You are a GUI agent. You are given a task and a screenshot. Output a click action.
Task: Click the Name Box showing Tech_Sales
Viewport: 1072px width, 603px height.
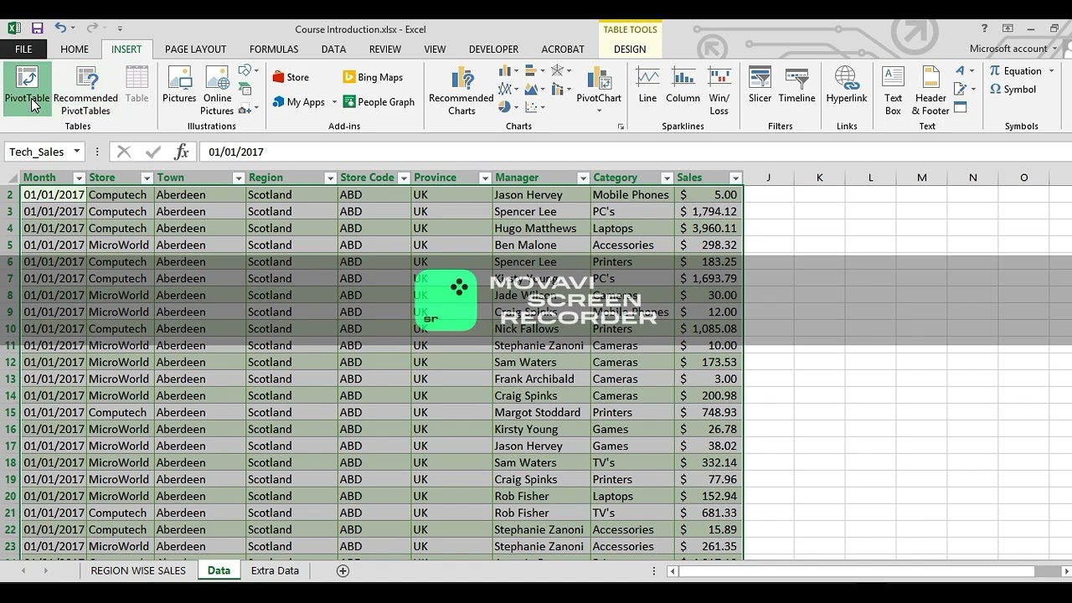(x=37, y=152)
